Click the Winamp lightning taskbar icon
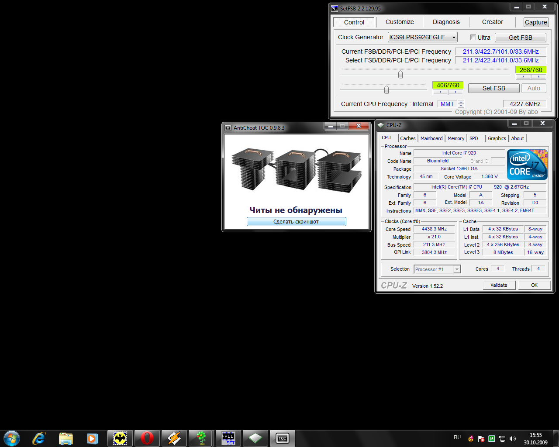This screenshot has width=559, height=447. pos(174,438)
